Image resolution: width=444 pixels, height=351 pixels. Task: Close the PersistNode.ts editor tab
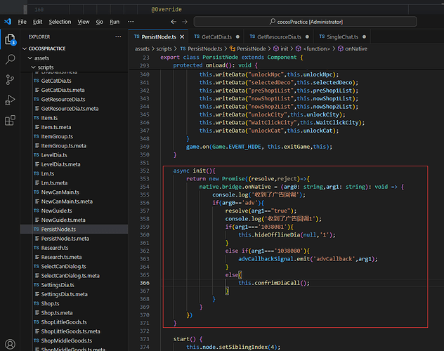pyautogui.click(x=182, y=37)
